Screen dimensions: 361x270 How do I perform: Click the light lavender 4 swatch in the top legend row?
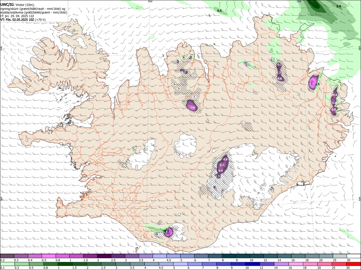click(159, 256)
